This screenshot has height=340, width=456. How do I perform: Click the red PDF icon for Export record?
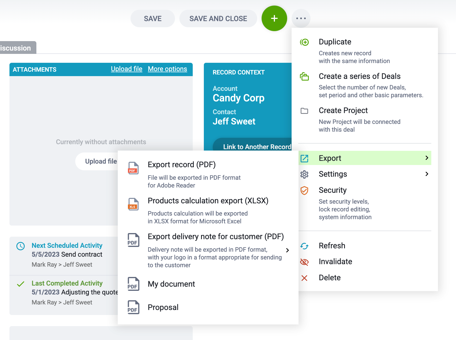click(133, 168)
